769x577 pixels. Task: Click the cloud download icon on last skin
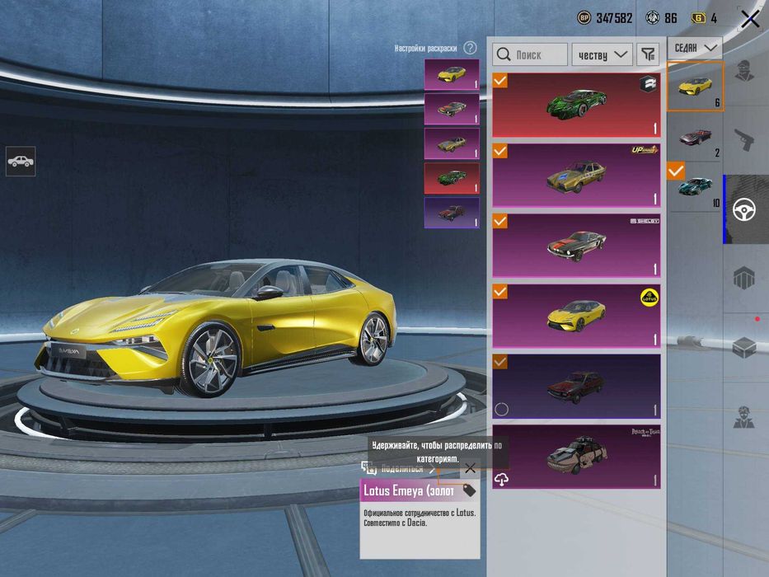tap(501, 479)
